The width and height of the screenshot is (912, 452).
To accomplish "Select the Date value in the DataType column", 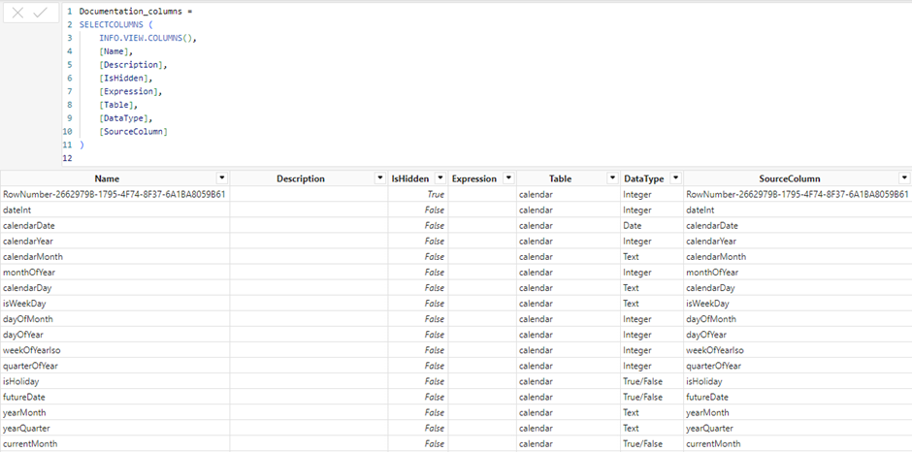I will (x=633, y=225).
